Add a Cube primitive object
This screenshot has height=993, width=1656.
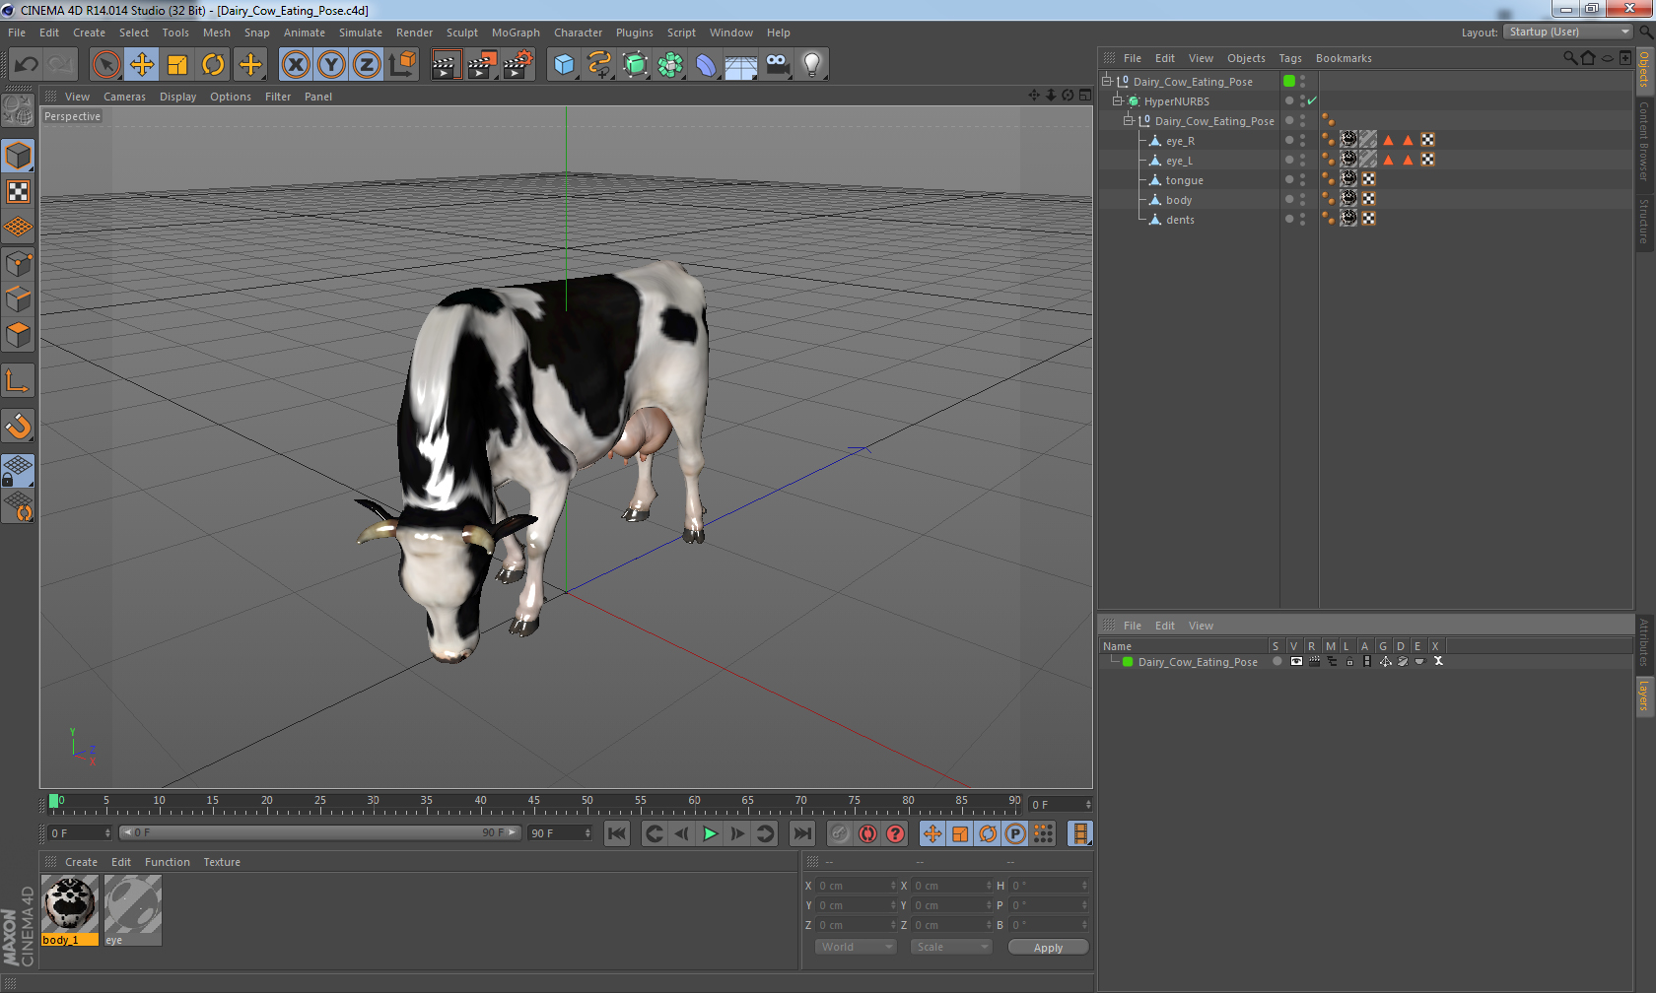coord(564,65)
